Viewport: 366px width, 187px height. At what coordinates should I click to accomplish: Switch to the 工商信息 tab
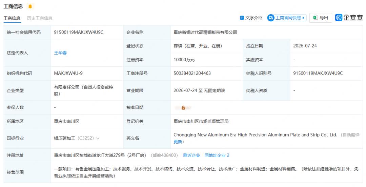(12, 18)
